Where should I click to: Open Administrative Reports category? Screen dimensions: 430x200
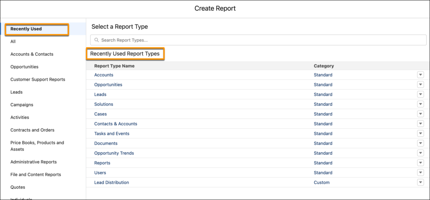click(34, 162)
